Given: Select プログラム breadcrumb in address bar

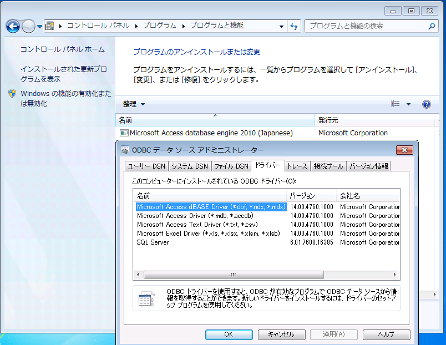Looking at the screenshot, I should click(160, 26).
